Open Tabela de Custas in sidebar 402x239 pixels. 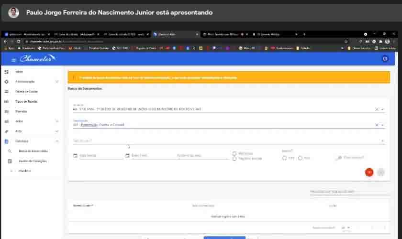pos(26,91)
